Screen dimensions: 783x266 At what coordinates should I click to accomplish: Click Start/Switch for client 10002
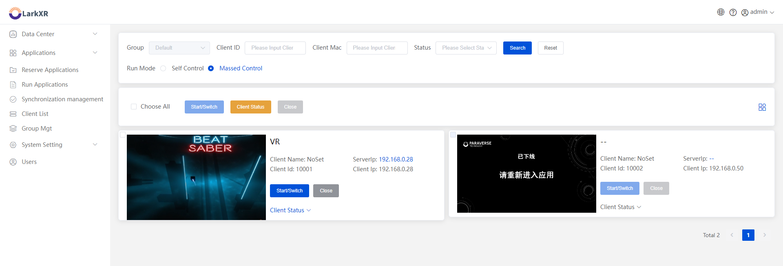click(620, 188)
